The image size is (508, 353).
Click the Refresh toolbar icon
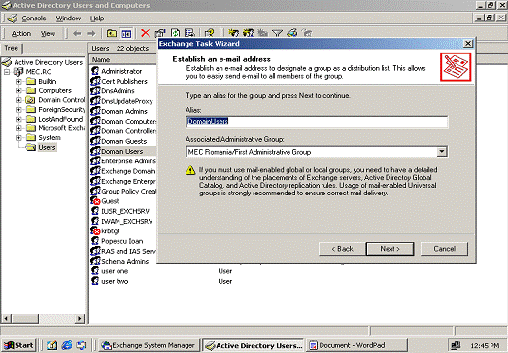click(x=175, y=33)
